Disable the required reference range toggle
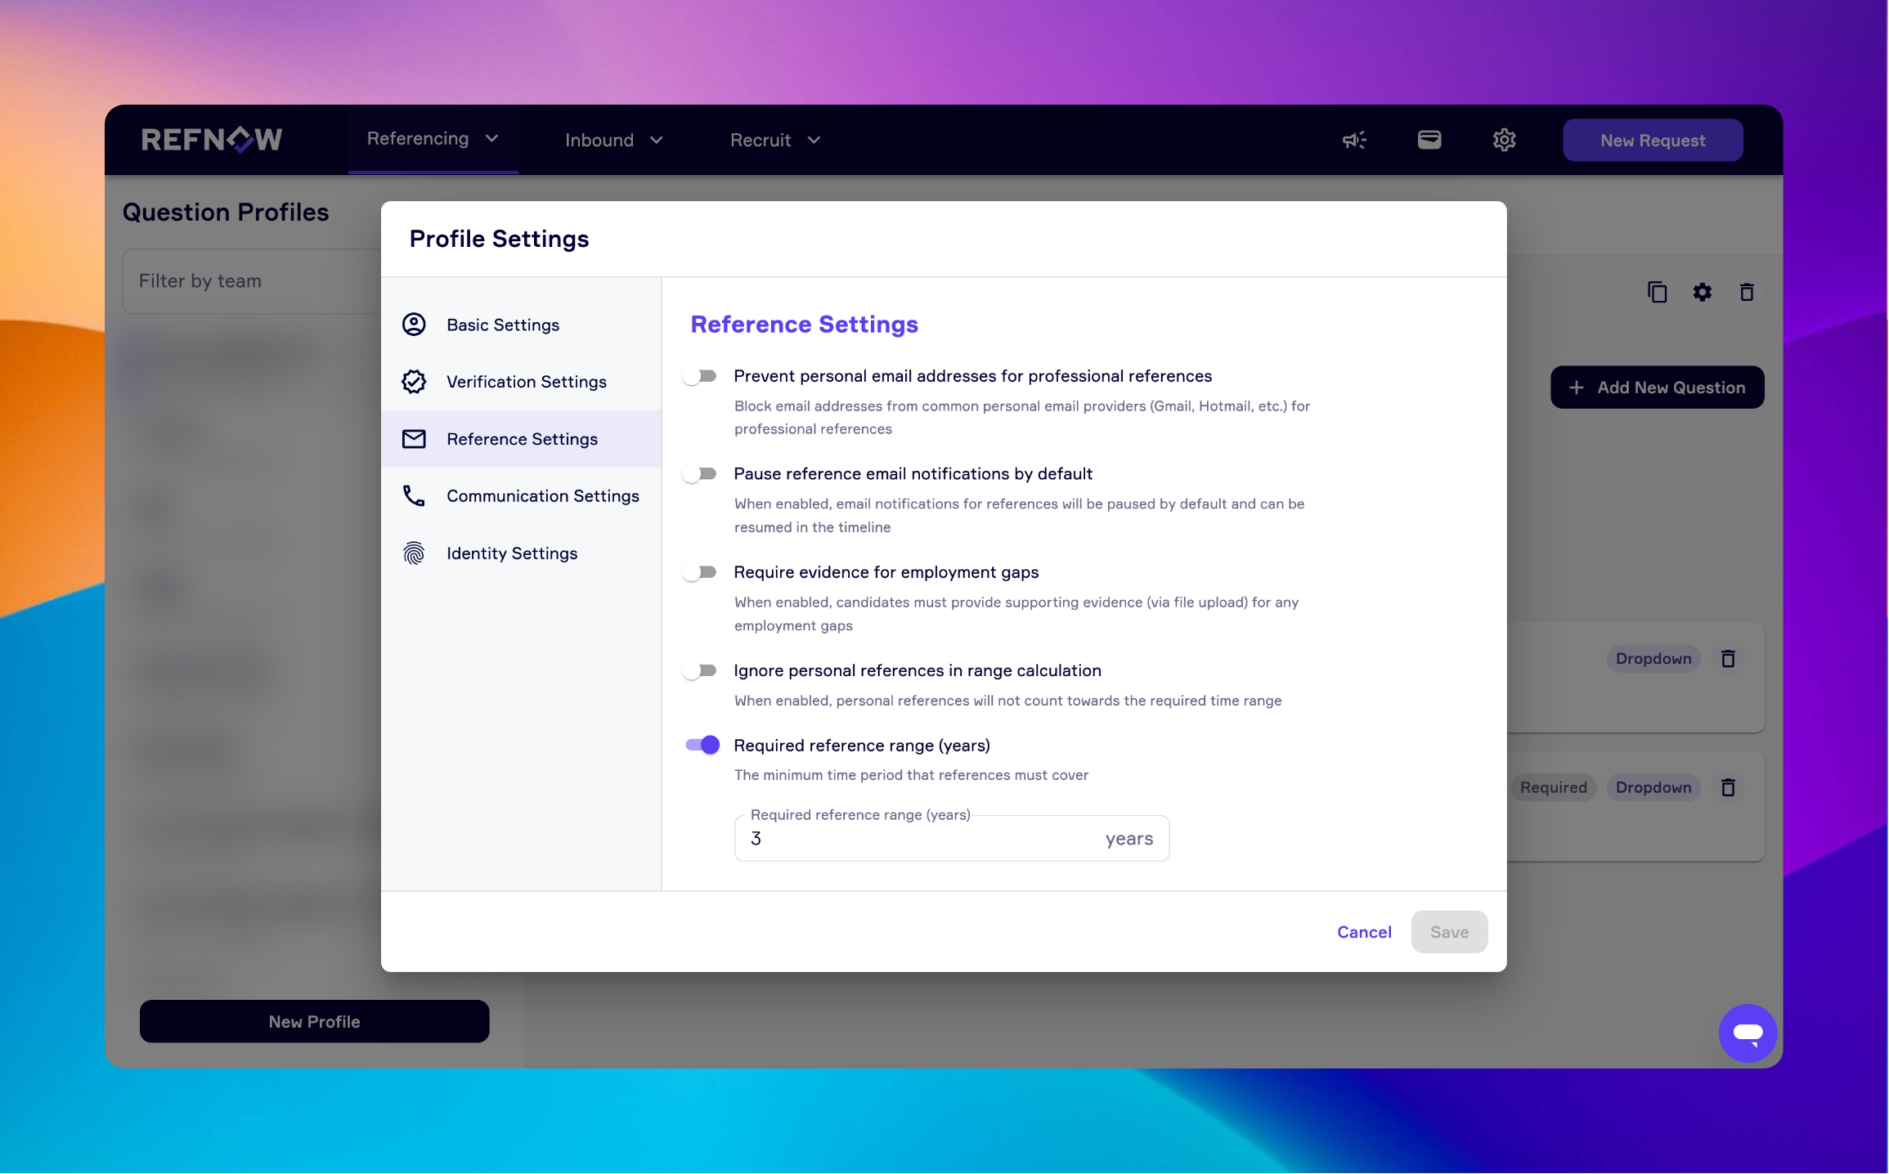Screen dimensions: 1889x1174 coord(702,745)
